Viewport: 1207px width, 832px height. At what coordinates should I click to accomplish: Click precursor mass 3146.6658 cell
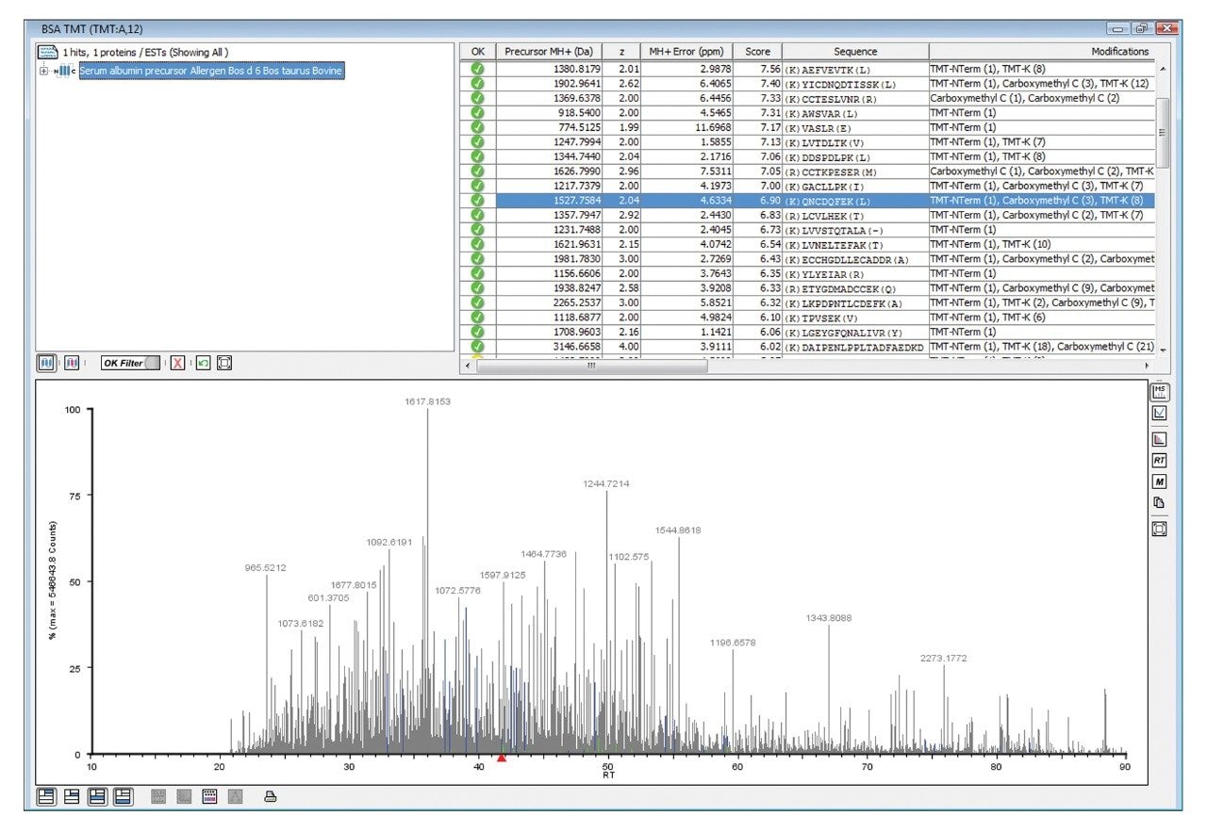click(549, 347)
